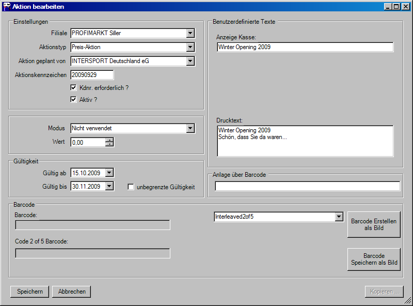Focus the Anzeige Kasse text field
The image size is (413, 306).
click(305, 47)
